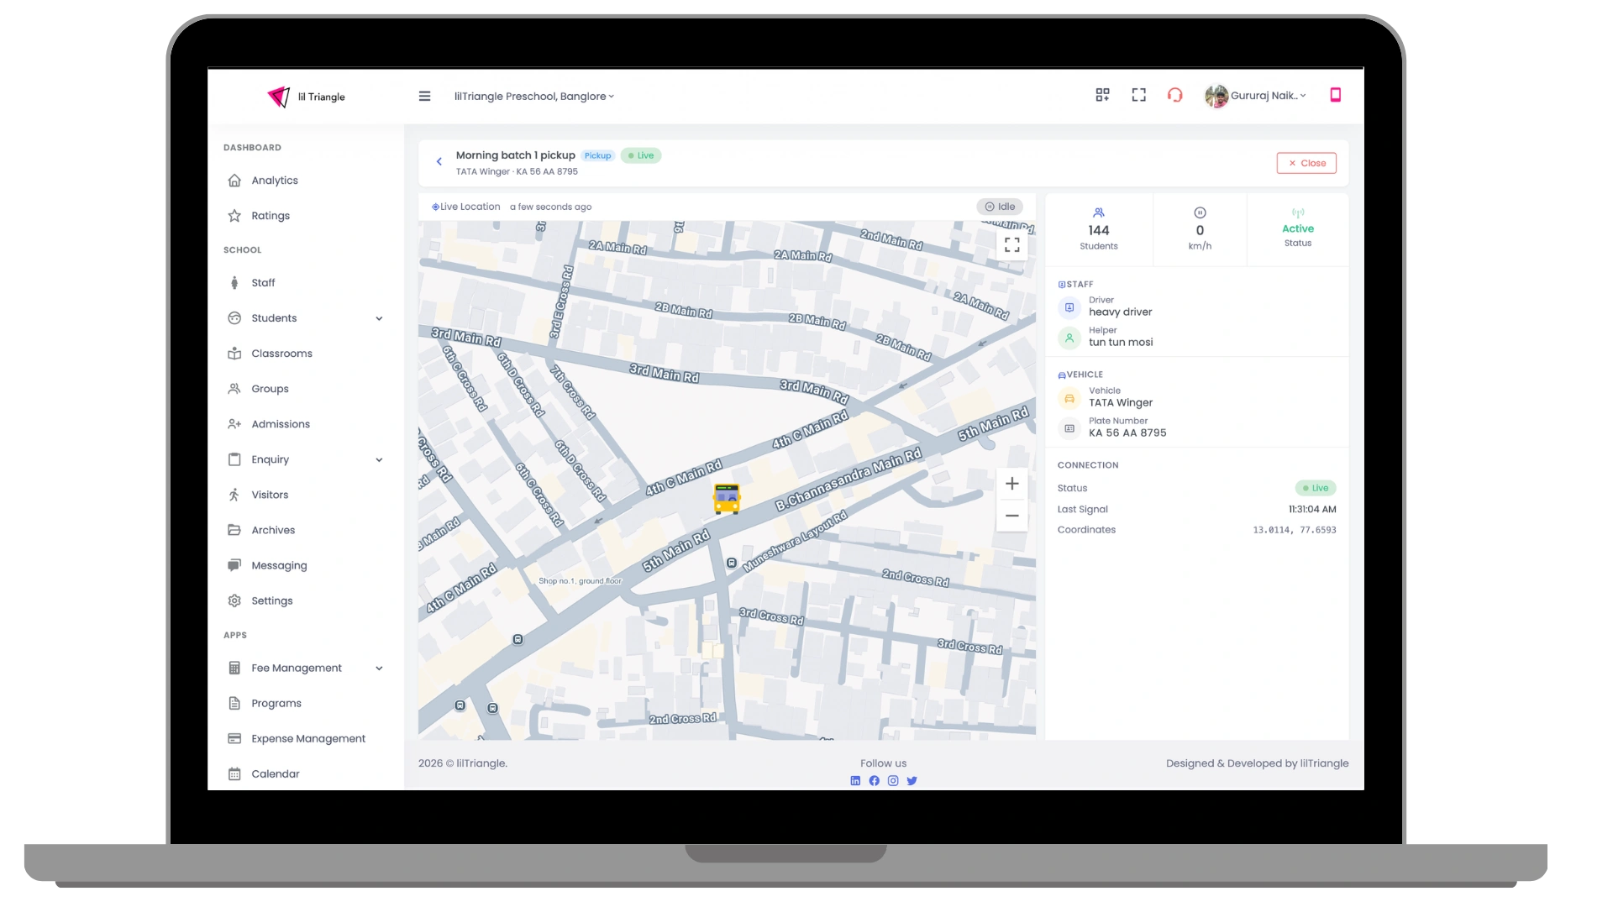1613x907 pixels.
Task: Click the speed gauge icon
Action: (x=1200, y=212)
